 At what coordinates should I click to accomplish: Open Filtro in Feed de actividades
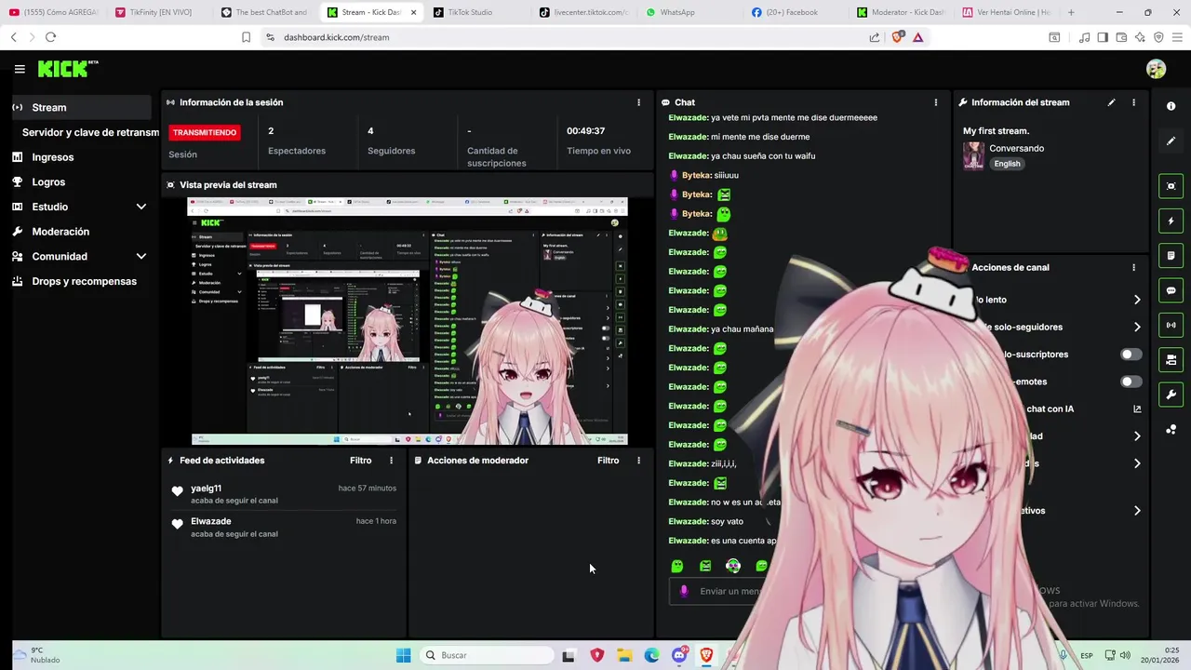point(360,461)
